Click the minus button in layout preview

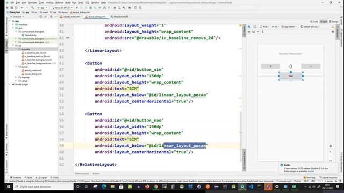311,66
